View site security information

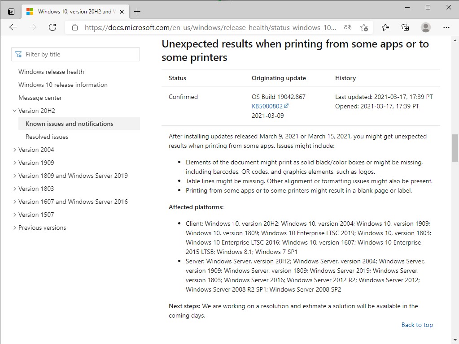point(74,27)
